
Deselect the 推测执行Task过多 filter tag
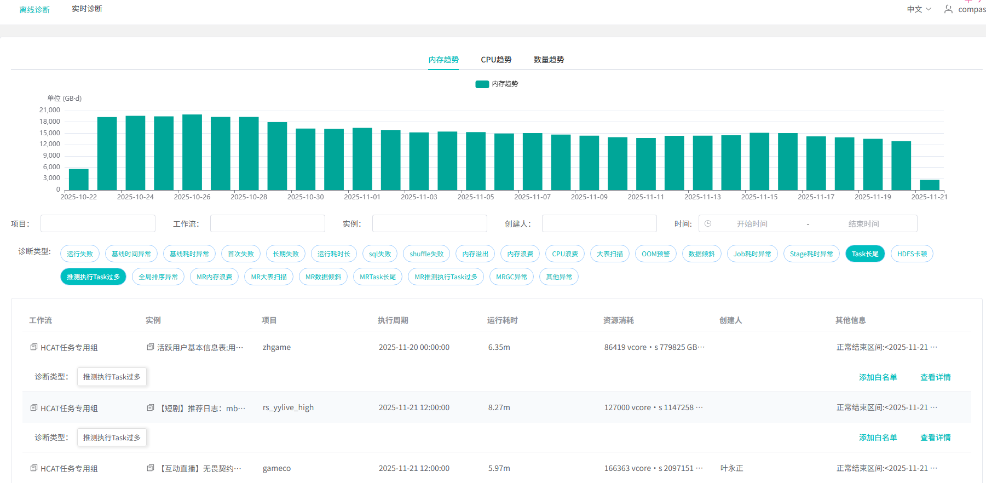[x=93, y=277]
